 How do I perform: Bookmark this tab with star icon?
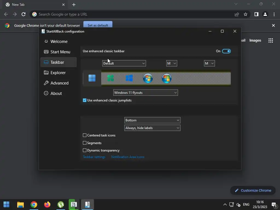point(246,14)
